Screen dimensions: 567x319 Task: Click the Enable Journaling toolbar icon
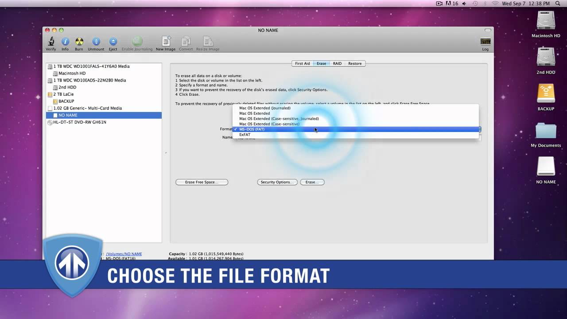(137, 41)
